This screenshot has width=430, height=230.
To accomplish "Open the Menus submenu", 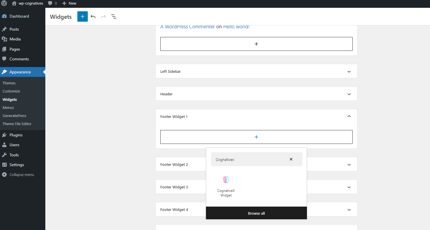I will click(8, 107).
